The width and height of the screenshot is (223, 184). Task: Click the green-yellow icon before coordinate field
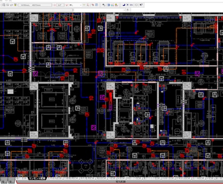[15, 5]
